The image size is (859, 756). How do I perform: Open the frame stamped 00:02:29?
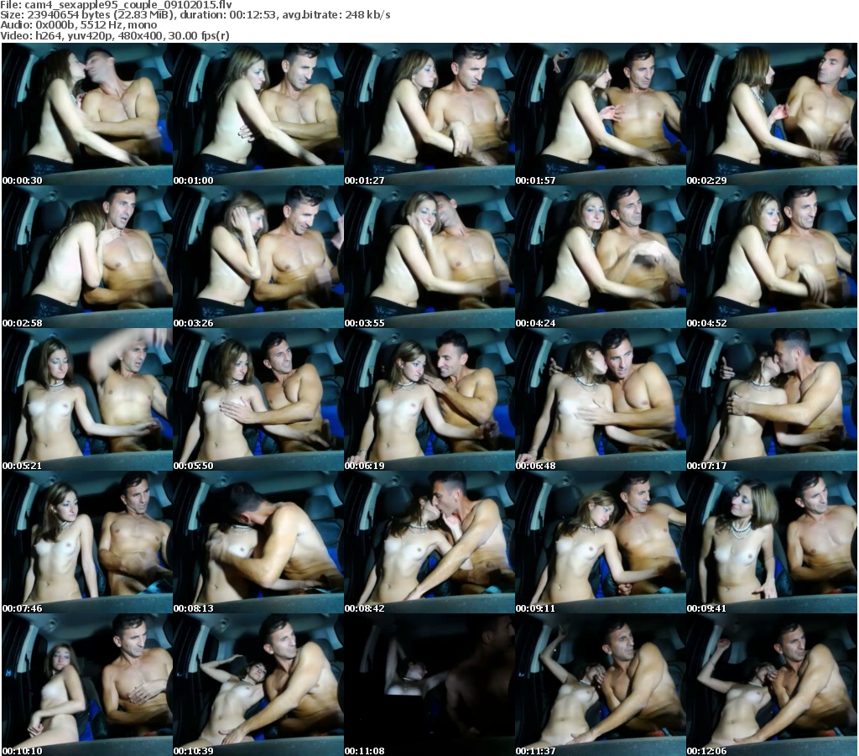pyautogui.click(x=772, y=114)
